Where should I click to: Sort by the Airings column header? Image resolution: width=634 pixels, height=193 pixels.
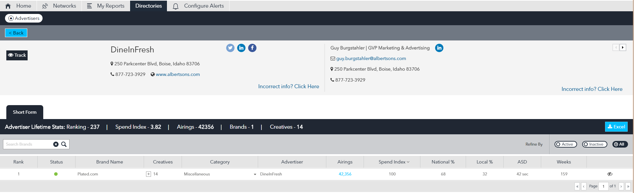coord(345,162)
